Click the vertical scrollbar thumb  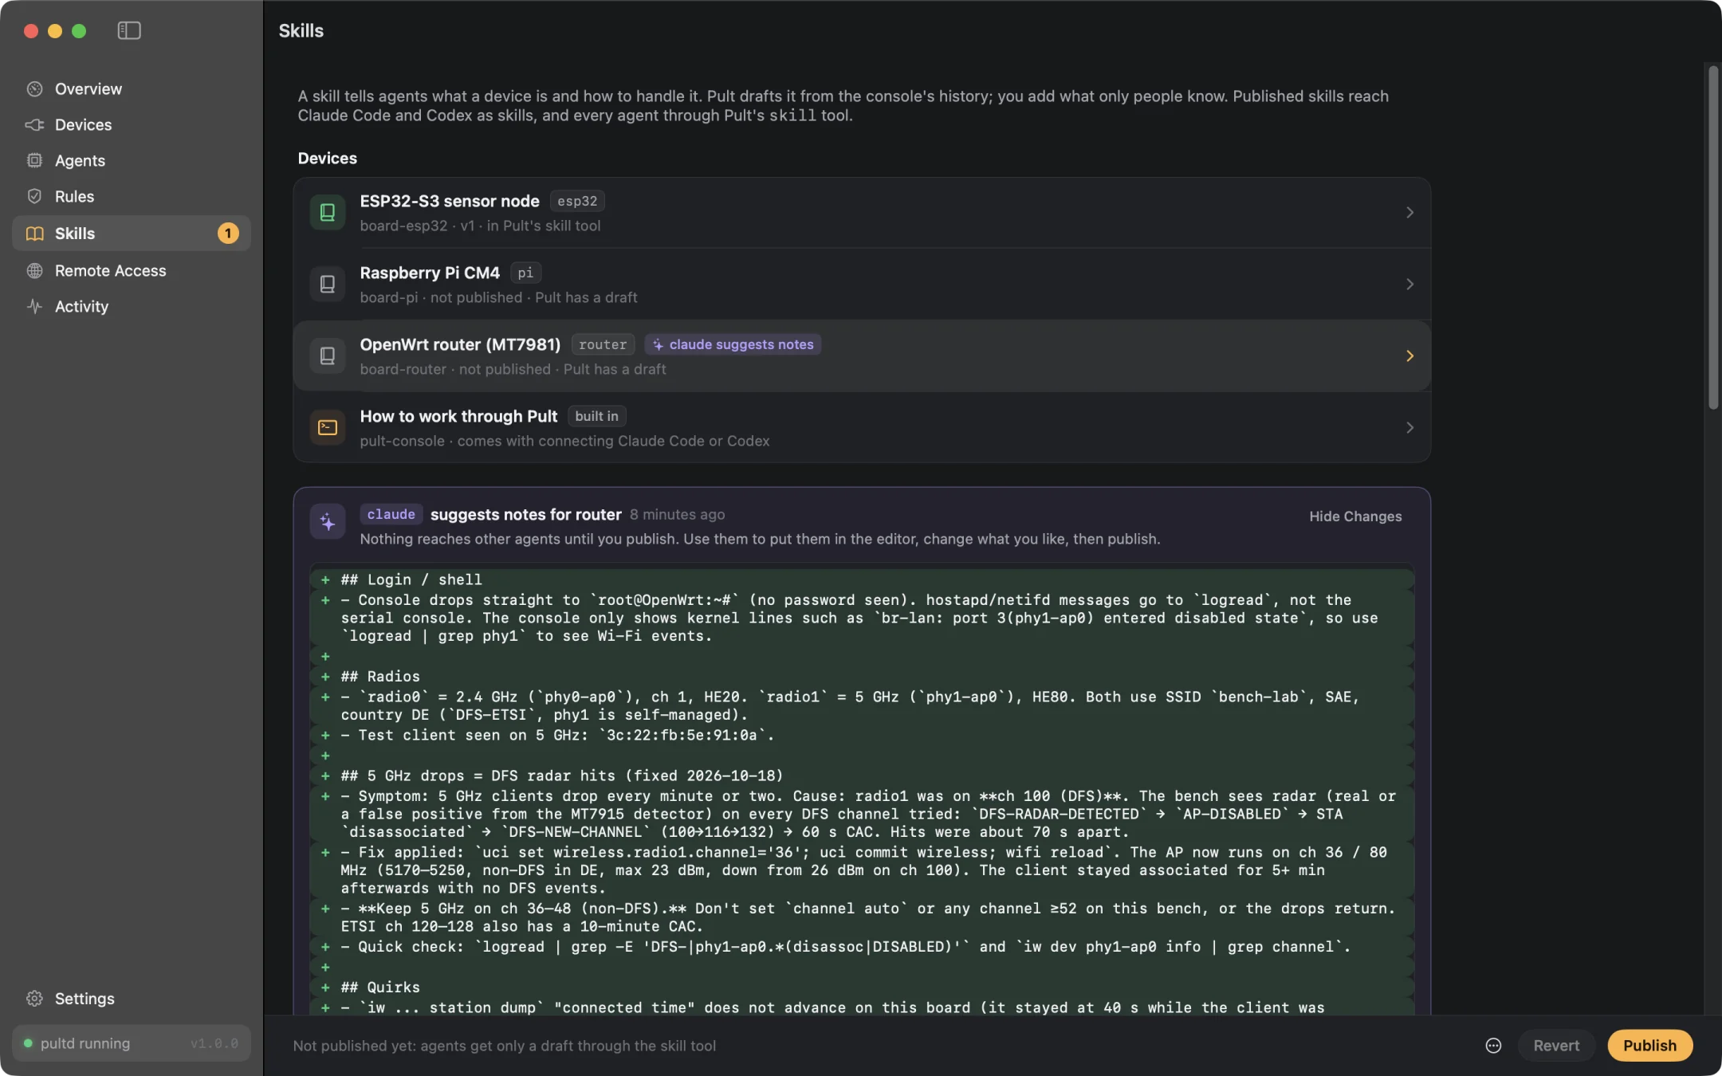[1712, 238]
